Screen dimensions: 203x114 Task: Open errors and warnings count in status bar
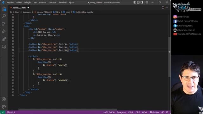click(11, 112)
